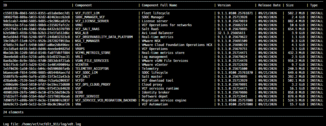Click the NSX_T_MANAGER component cell

pos(87,41)
